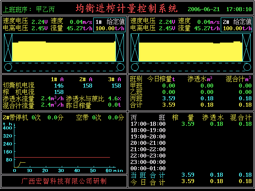Open the 2# 给定值 100.00t/h setpoint box
255x191 pixels.
pos(236,25)
